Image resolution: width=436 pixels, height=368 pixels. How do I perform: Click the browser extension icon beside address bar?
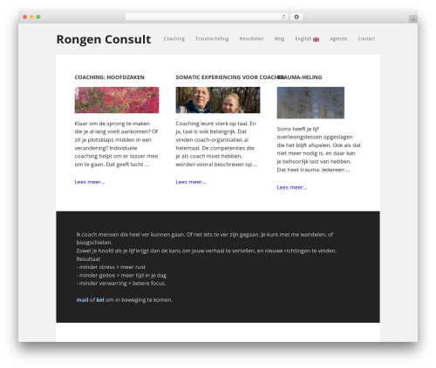[x=296, y=17]
